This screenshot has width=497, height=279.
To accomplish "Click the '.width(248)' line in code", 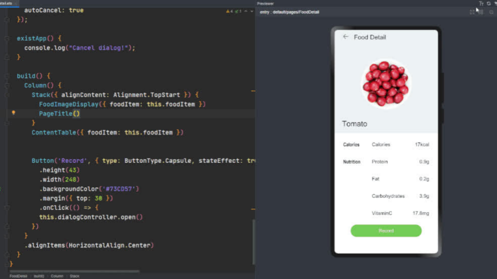I will 60,179.
